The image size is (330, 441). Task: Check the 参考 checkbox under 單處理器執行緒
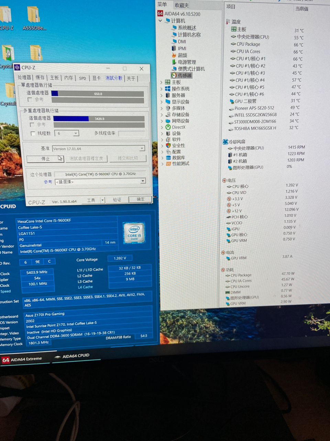(30, 100)
